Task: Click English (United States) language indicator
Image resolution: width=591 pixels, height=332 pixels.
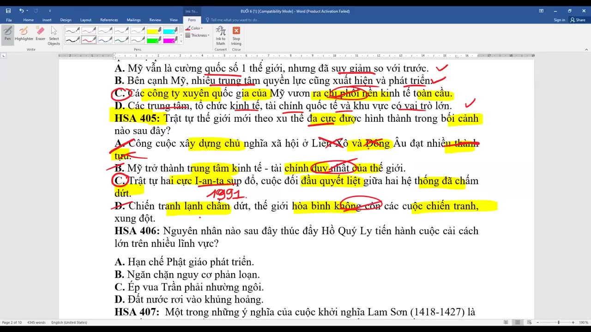Action: tap(69, 322)
